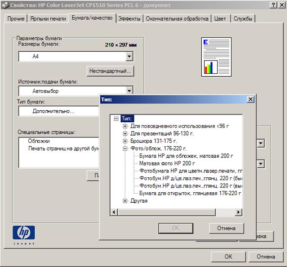Expand Брошюра 131-175 г node
Image resolution: width=287 pixels, height=267 pixels.
coord(125,141)
